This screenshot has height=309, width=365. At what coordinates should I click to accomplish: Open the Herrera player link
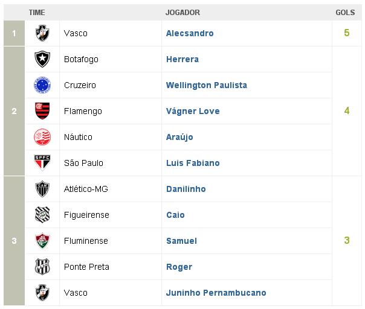point(182,59)
